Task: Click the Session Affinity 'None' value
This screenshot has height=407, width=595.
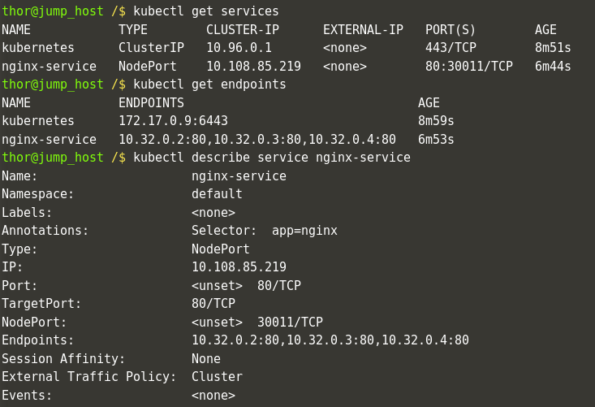Action: [x=206, y=359]
